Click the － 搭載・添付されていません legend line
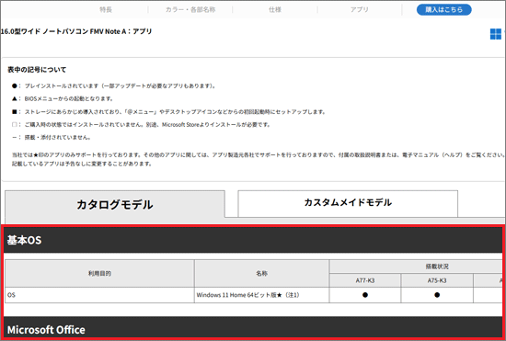Viewport: 506px width, 341px height. pyautogui.click(x=52, y=137)
